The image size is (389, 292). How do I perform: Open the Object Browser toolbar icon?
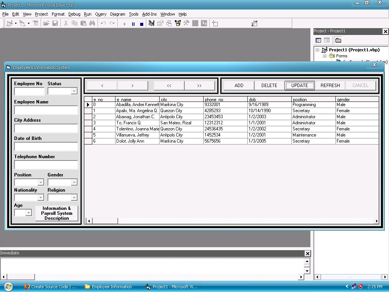[x=177, y=24]
